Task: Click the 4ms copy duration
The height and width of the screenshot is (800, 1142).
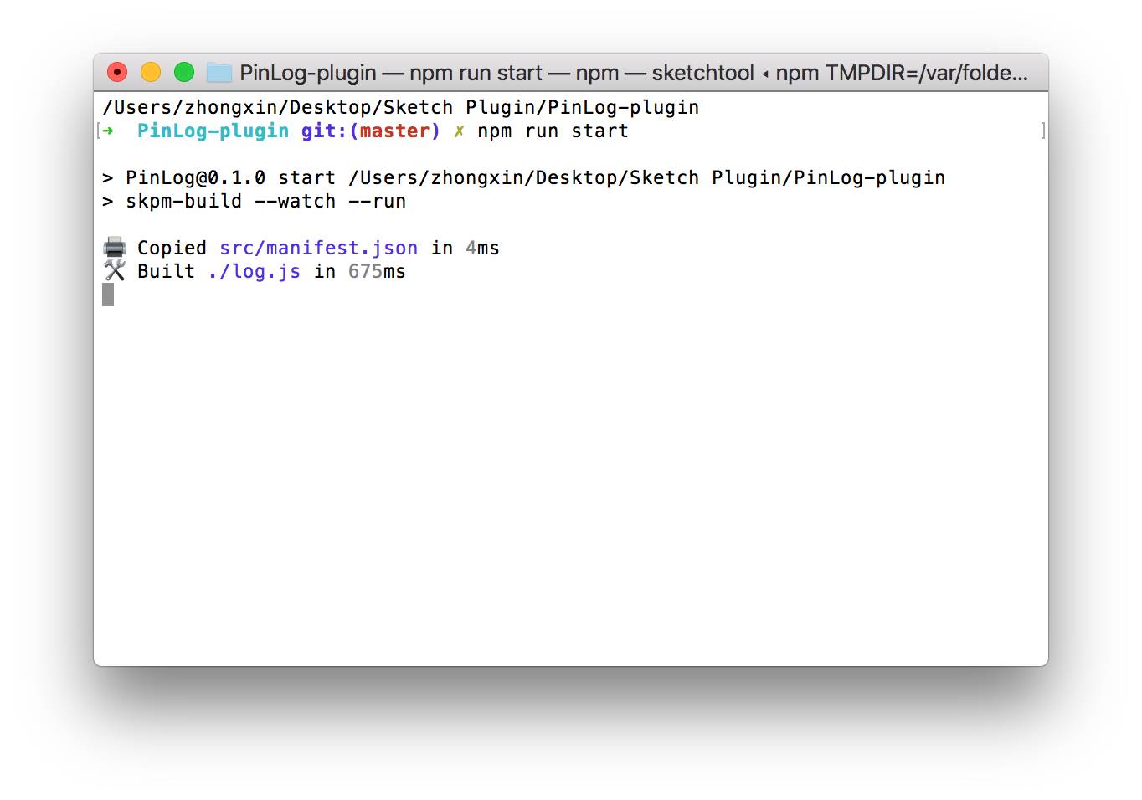Action: [x=482, y=249]
